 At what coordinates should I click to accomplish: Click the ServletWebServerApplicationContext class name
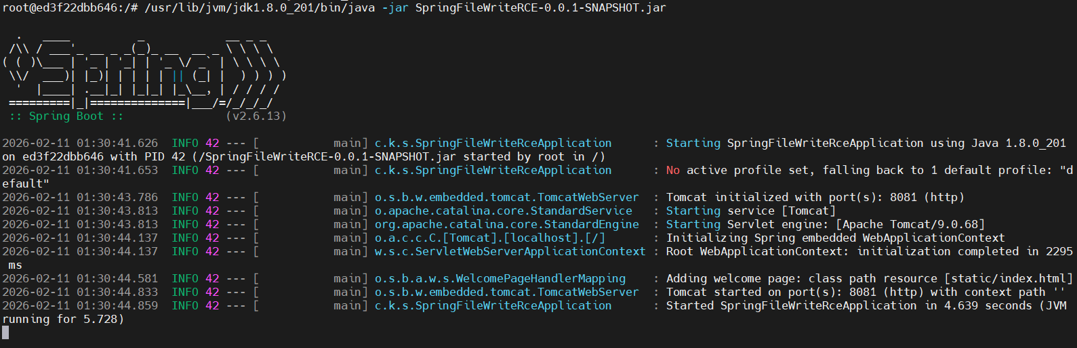pos(510,252)
